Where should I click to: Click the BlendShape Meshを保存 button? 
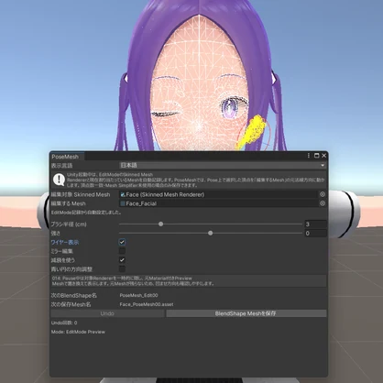point(246,313)
